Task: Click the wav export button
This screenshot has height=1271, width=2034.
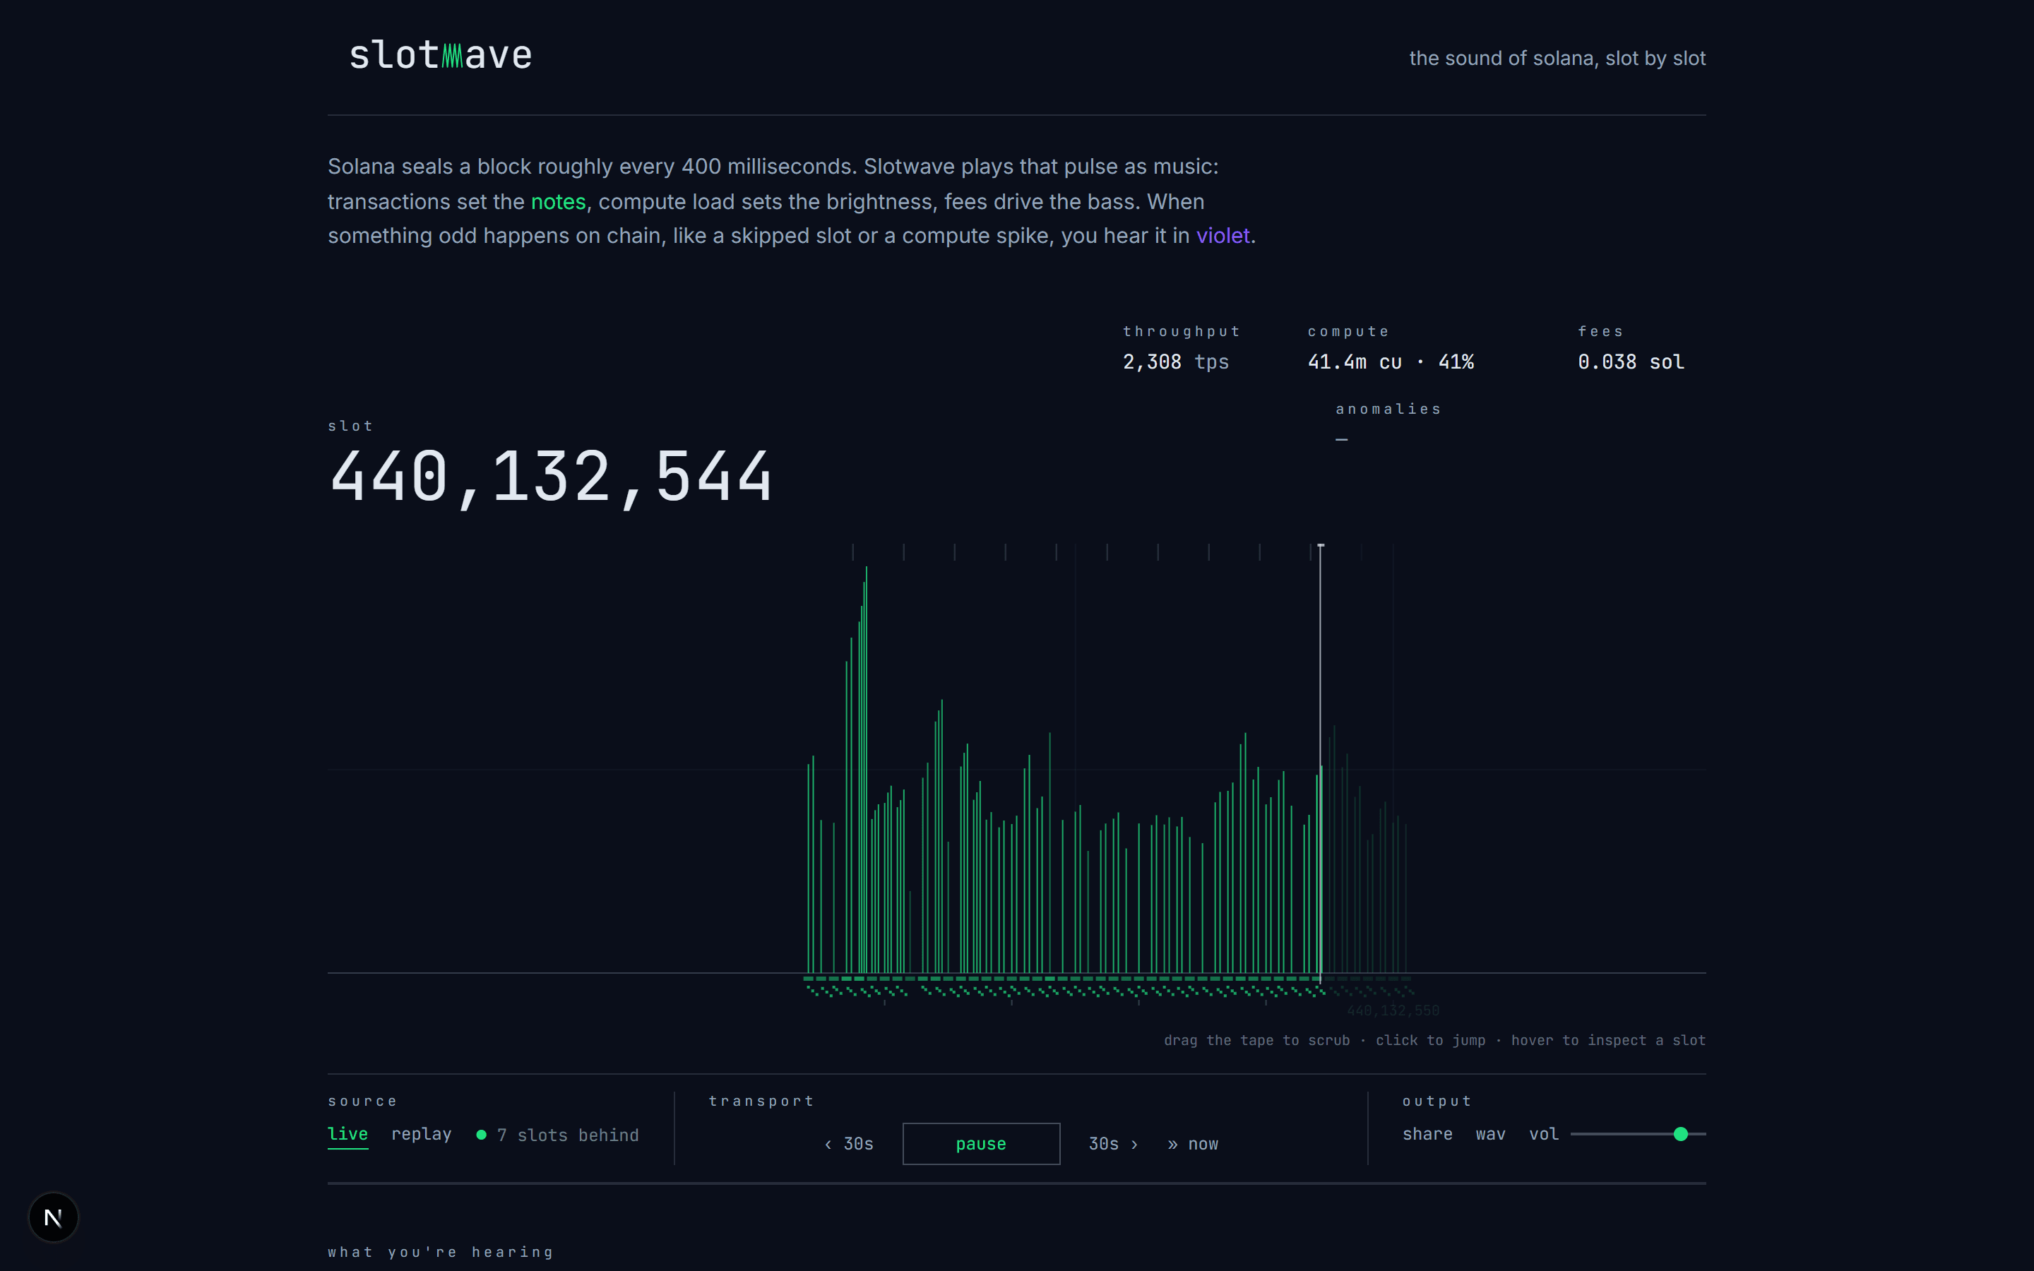Action: (1490, 1134)
